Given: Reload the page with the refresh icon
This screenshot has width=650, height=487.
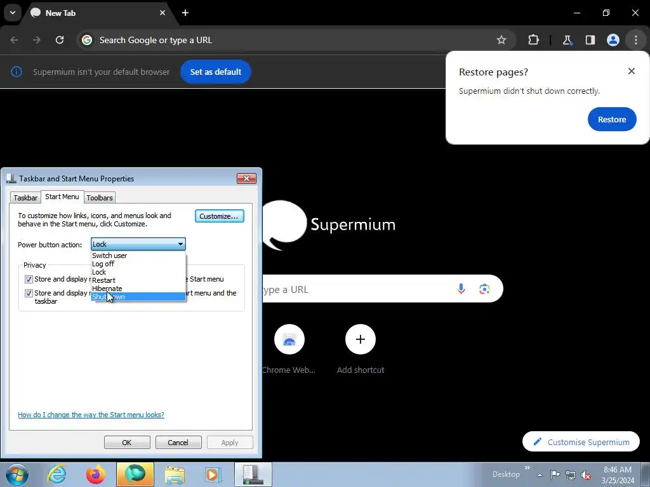Looking at the screenshot, I should [60, 40].
